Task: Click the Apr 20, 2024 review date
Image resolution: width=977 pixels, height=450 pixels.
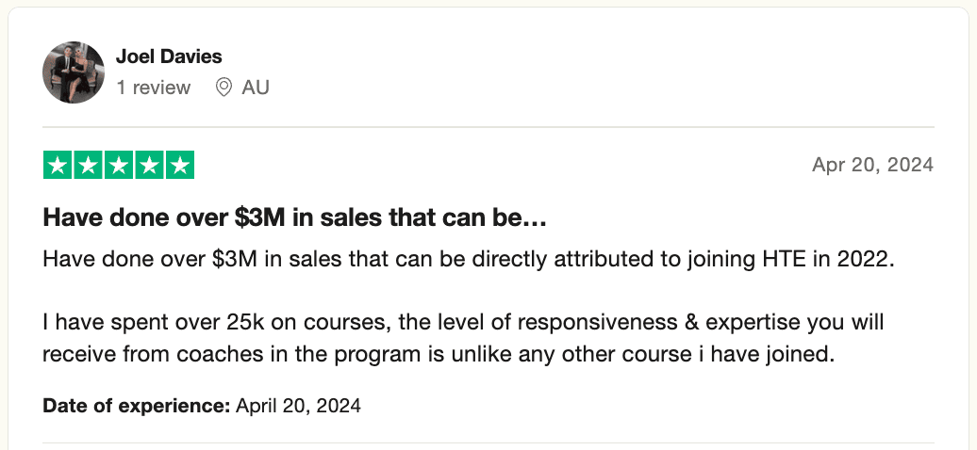Action: click(872, 165)
